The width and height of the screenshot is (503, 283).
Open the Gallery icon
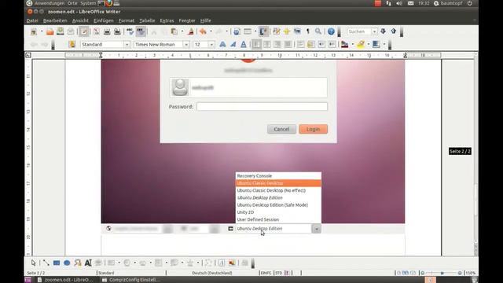297,31
